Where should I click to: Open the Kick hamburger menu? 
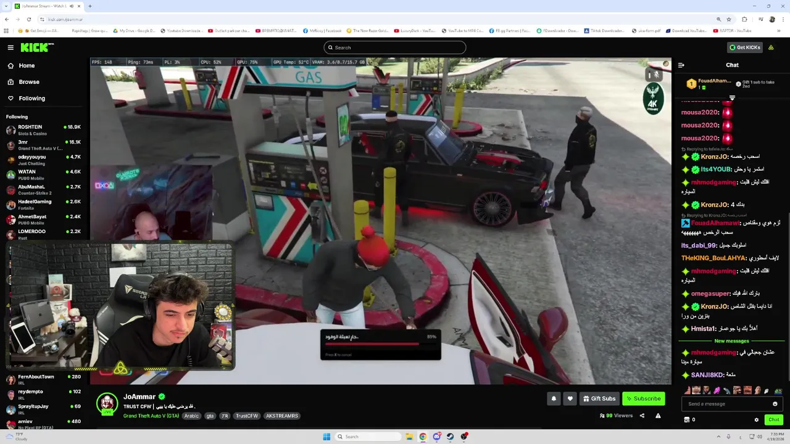10,47
